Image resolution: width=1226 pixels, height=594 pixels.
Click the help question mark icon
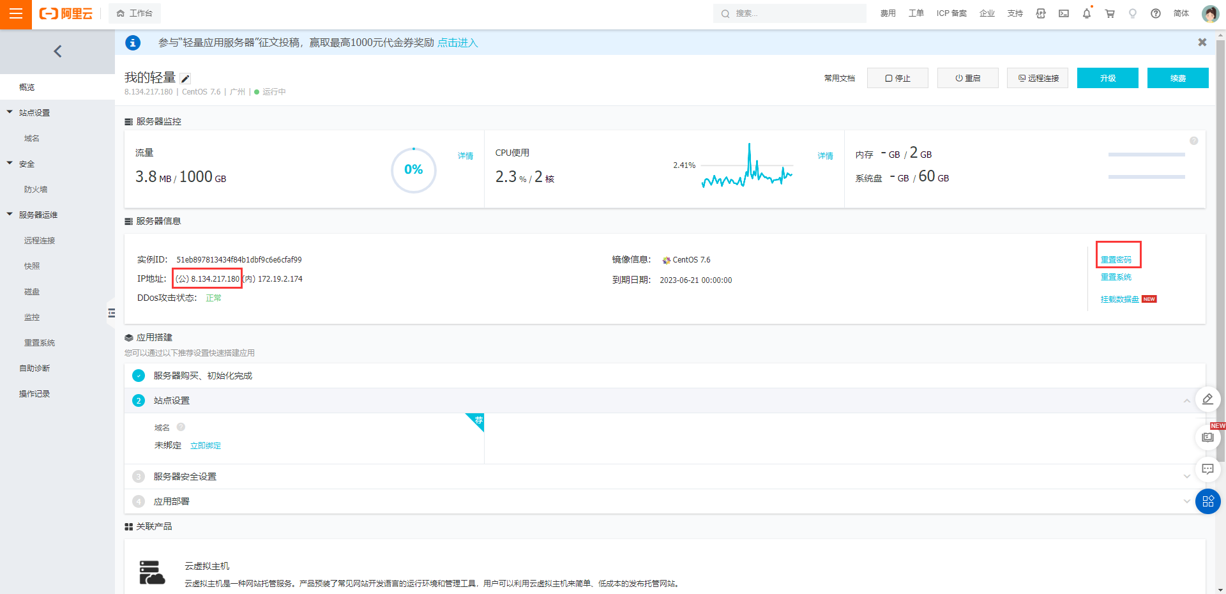[1156, 13]
